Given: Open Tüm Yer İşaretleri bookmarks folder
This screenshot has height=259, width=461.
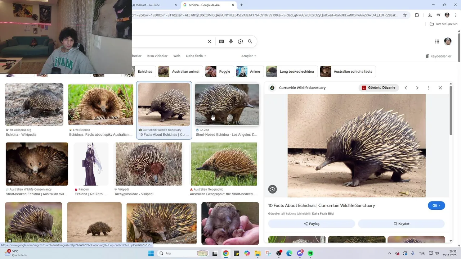Looking at the screenshot, I should 444,24.
